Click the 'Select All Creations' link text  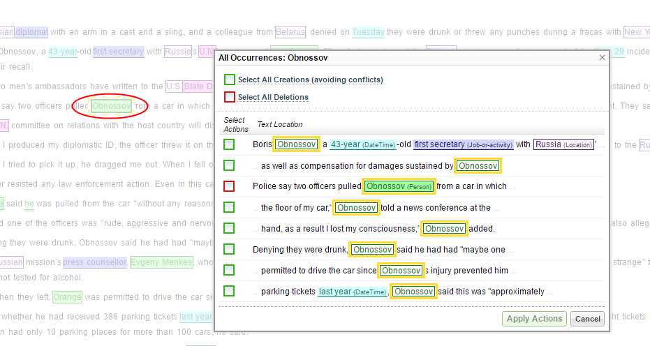[310, 80]
